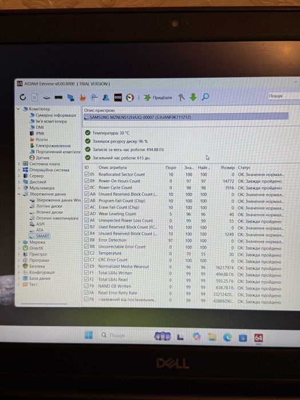
Task: Expand the Дисплей tree node
Action: pos(19,182)
